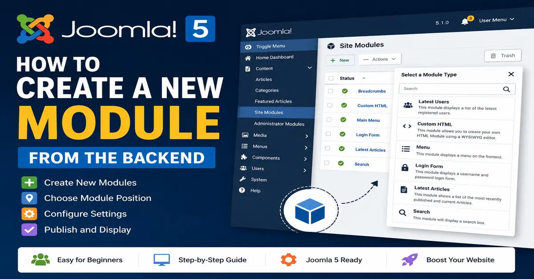The image size is (534, 279).
Task: Click published status icon for Main Menu
Action: (343, 120)
